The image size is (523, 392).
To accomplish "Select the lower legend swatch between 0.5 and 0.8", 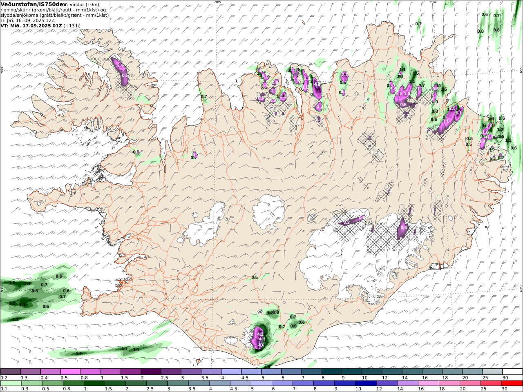I will coord(54,383).
